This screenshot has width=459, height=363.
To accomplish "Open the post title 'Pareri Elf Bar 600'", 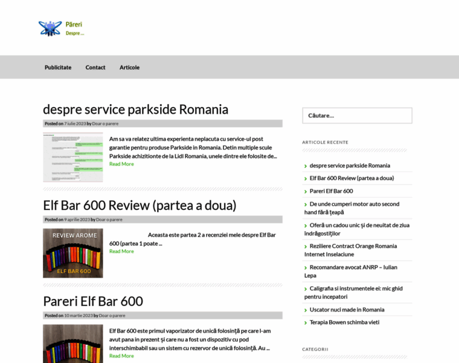I will click(x=93, y=301).
